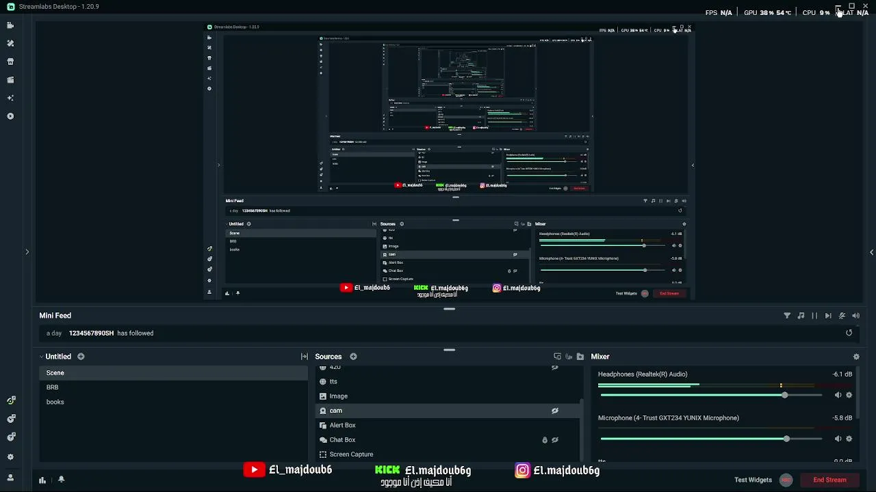
Task: Open Settings gear in left sidebar
Action: (x=10, y=457)
